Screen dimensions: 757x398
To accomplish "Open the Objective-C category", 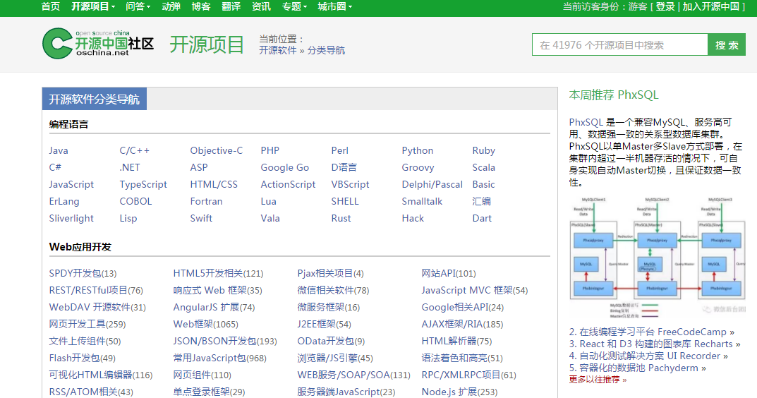I will coord(217,151).
